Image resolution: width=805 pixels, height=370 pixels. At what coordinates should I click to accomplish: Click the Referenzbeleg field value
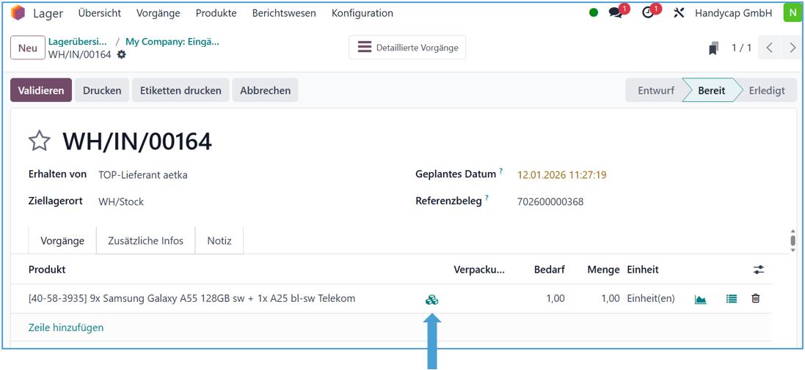(550, 201)
